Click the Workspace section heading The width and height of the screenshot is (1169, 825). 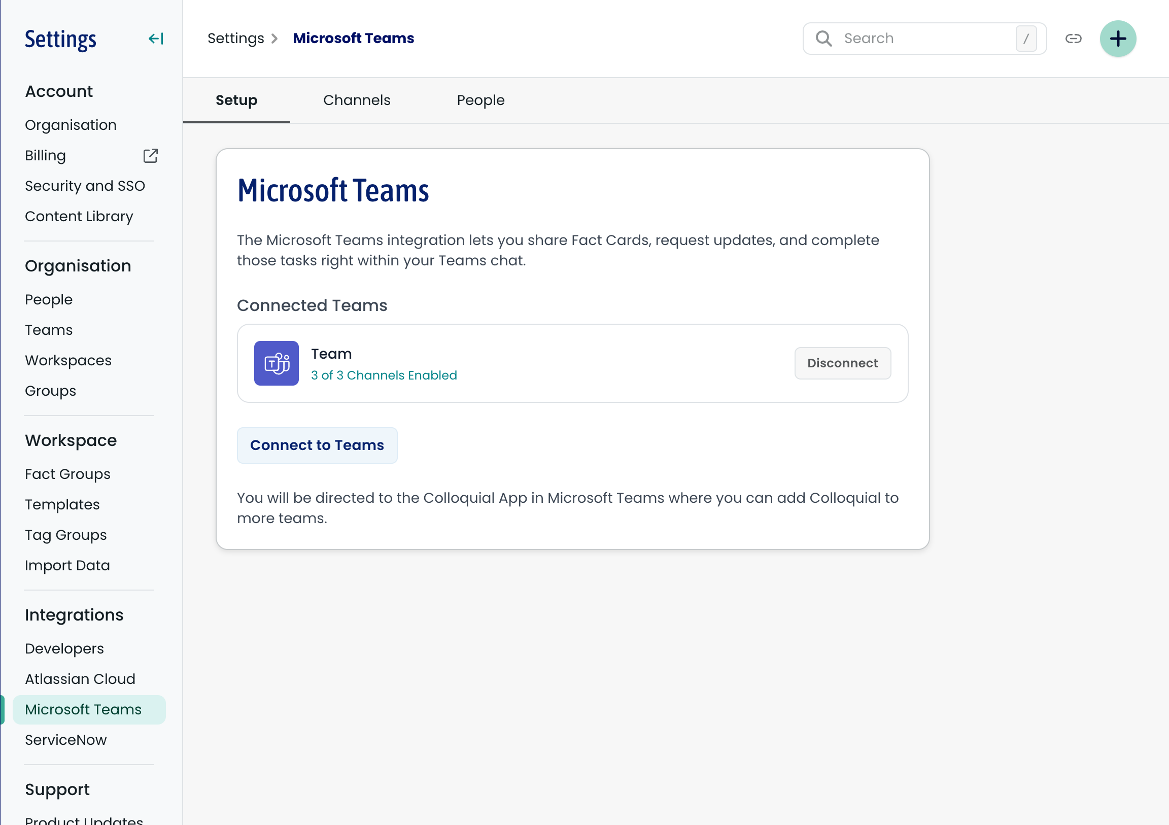71,440
